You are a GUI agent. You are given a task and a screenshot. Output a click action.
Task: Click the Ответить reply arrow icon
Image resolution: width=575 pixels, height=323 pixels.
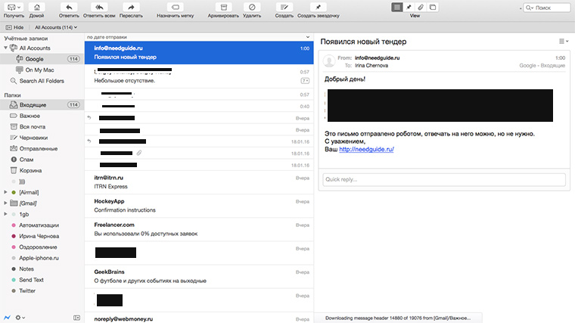(69, 7)
